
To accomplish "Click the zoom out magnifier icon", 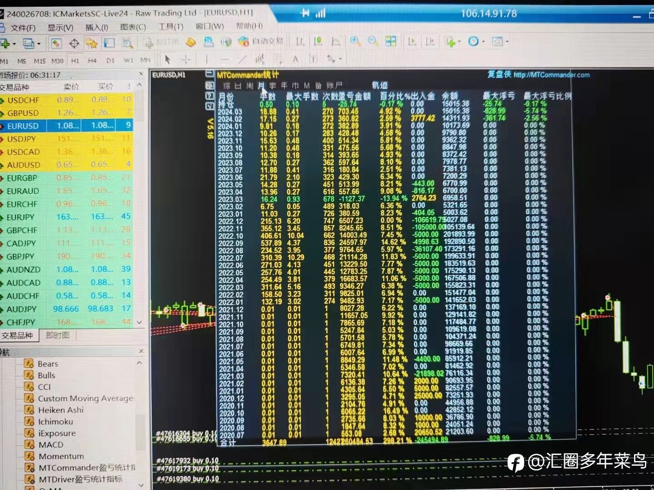I will [x=373, y=41].
